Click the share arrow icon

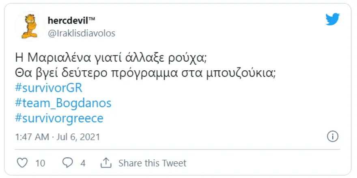point(106,163)
